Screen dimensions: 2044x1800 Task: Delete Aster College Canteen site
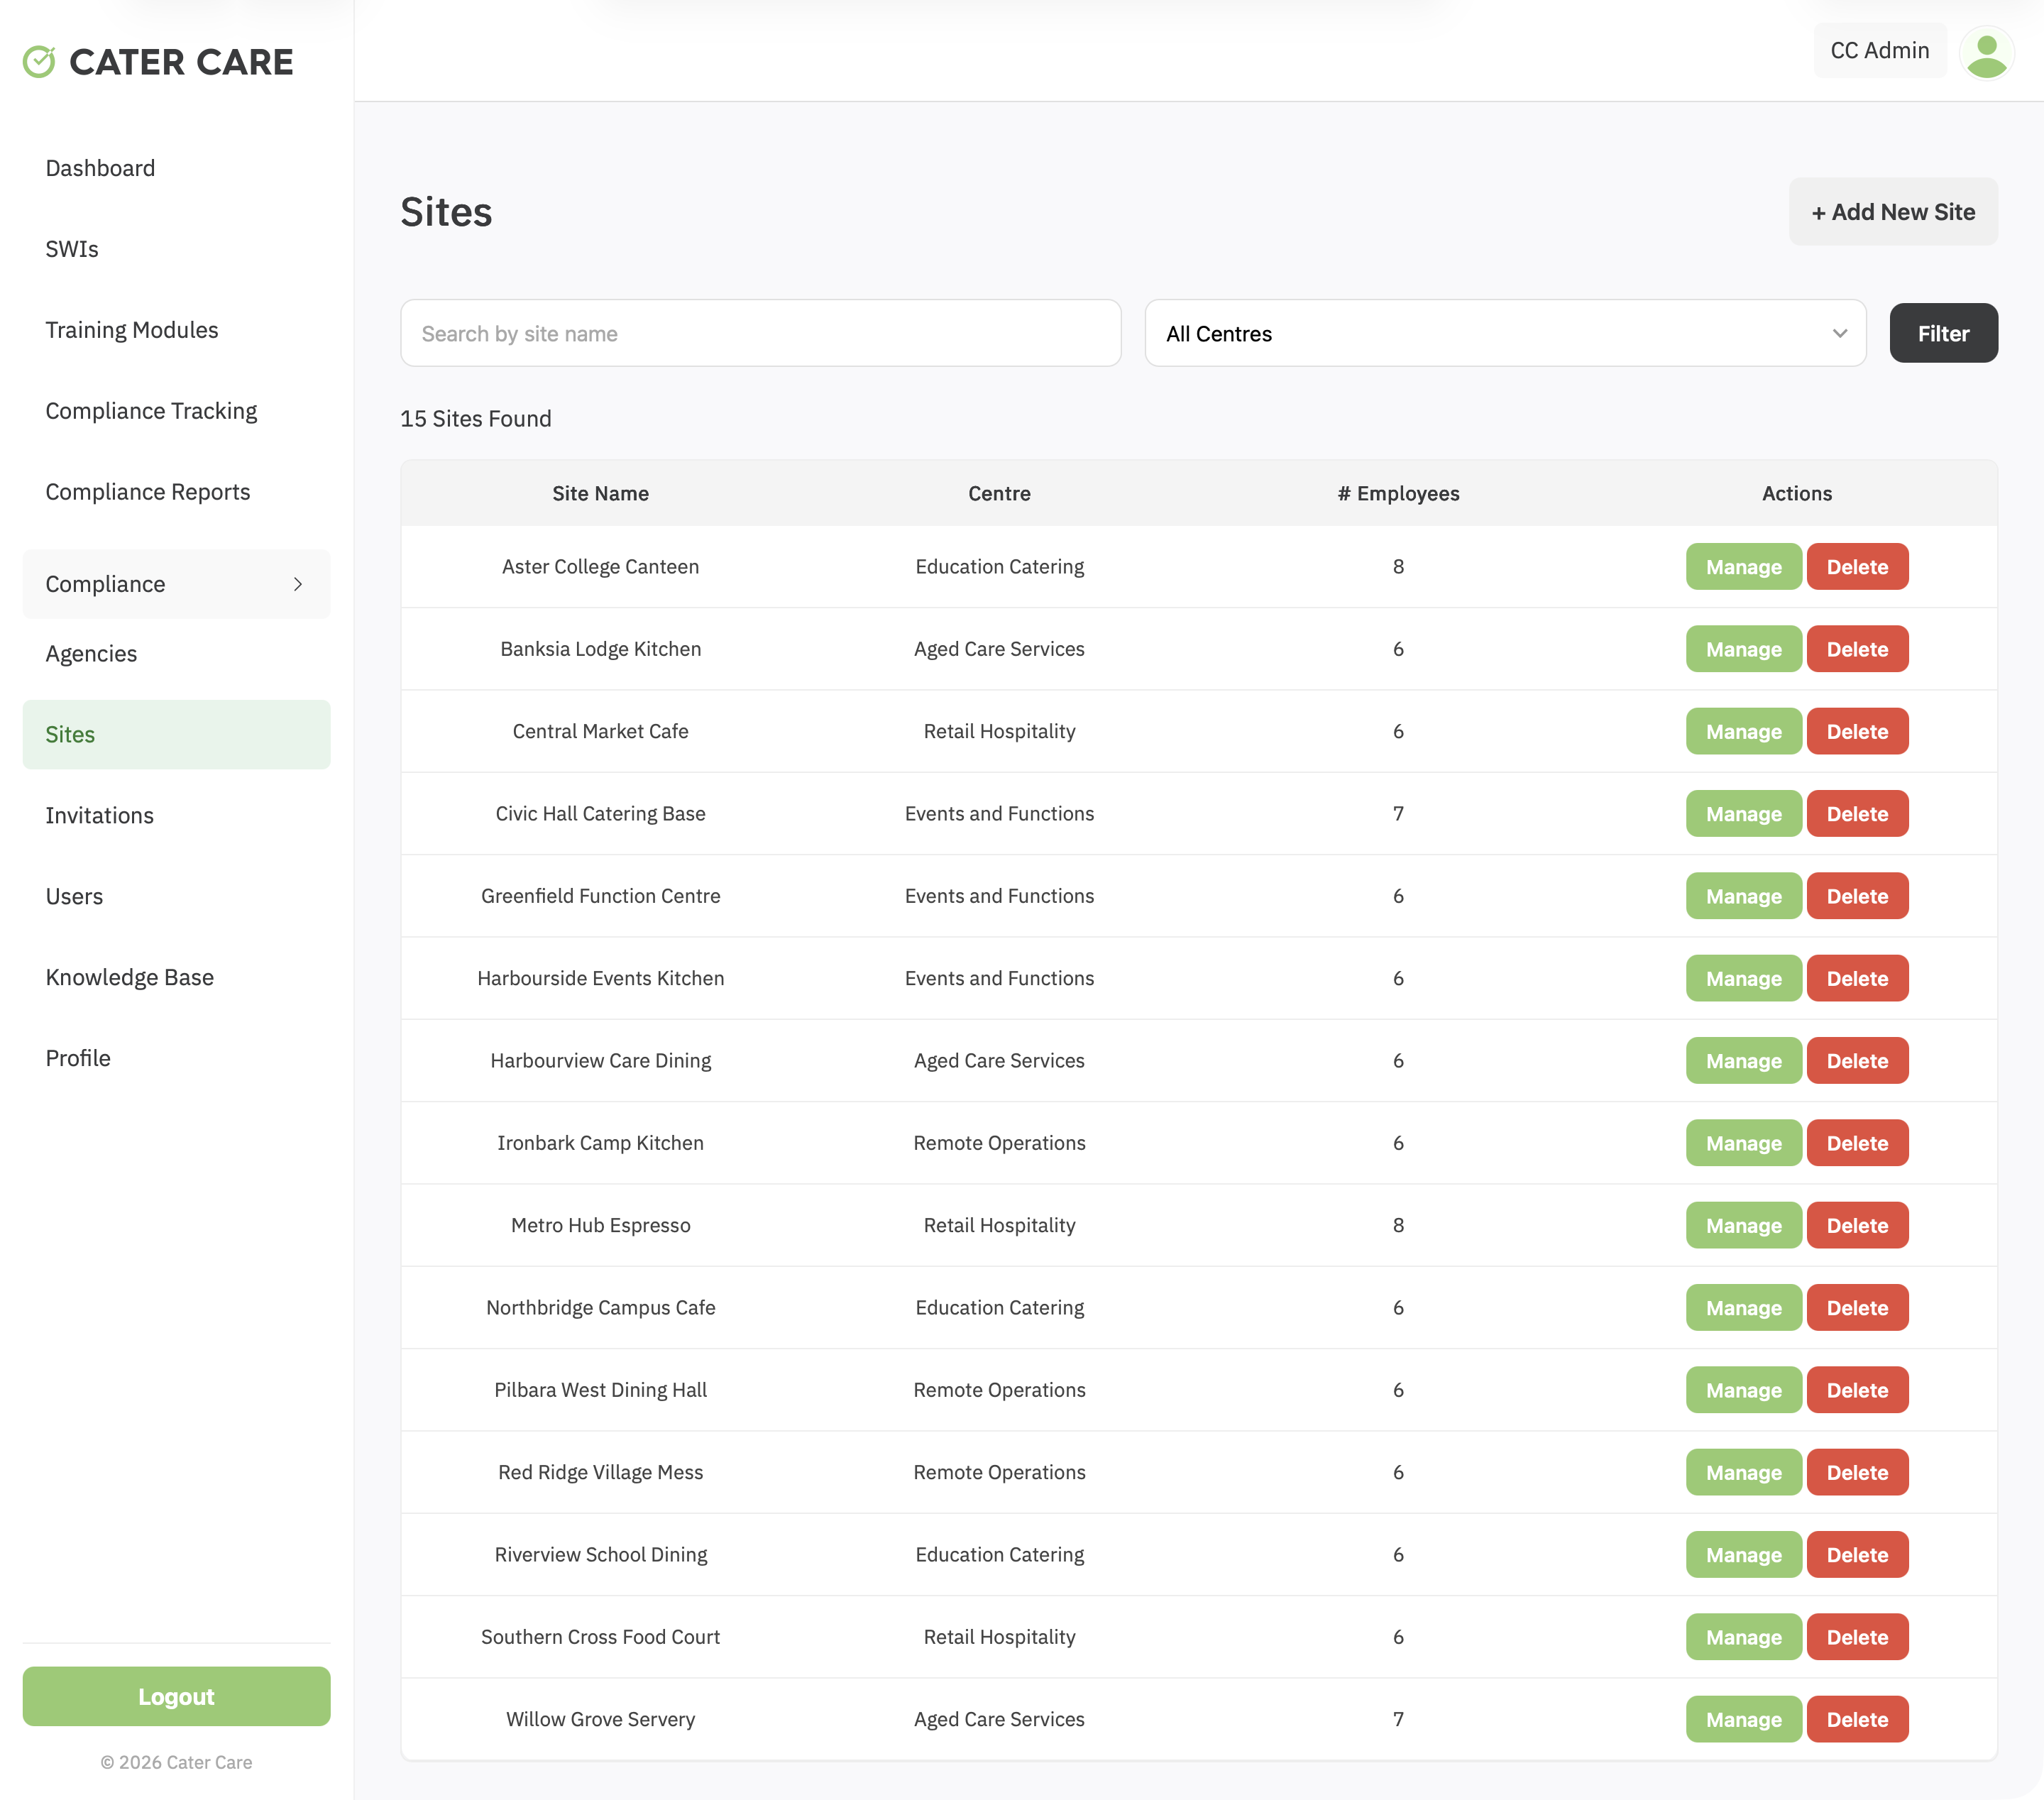point(1857,567)
